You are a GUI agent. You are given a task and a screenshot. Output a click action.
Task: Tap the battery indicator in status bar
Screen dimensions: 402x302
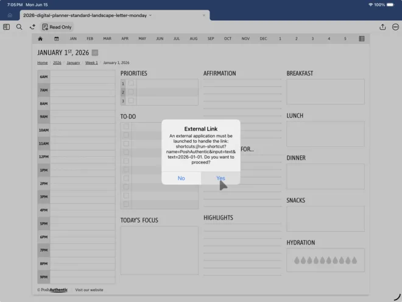coord(390,5)
